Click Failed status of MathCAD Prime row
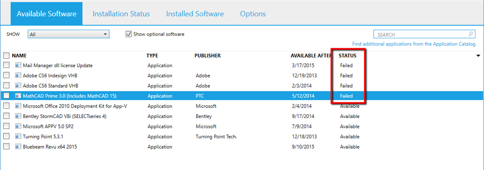Screen dimensions: 484x170 346,96
